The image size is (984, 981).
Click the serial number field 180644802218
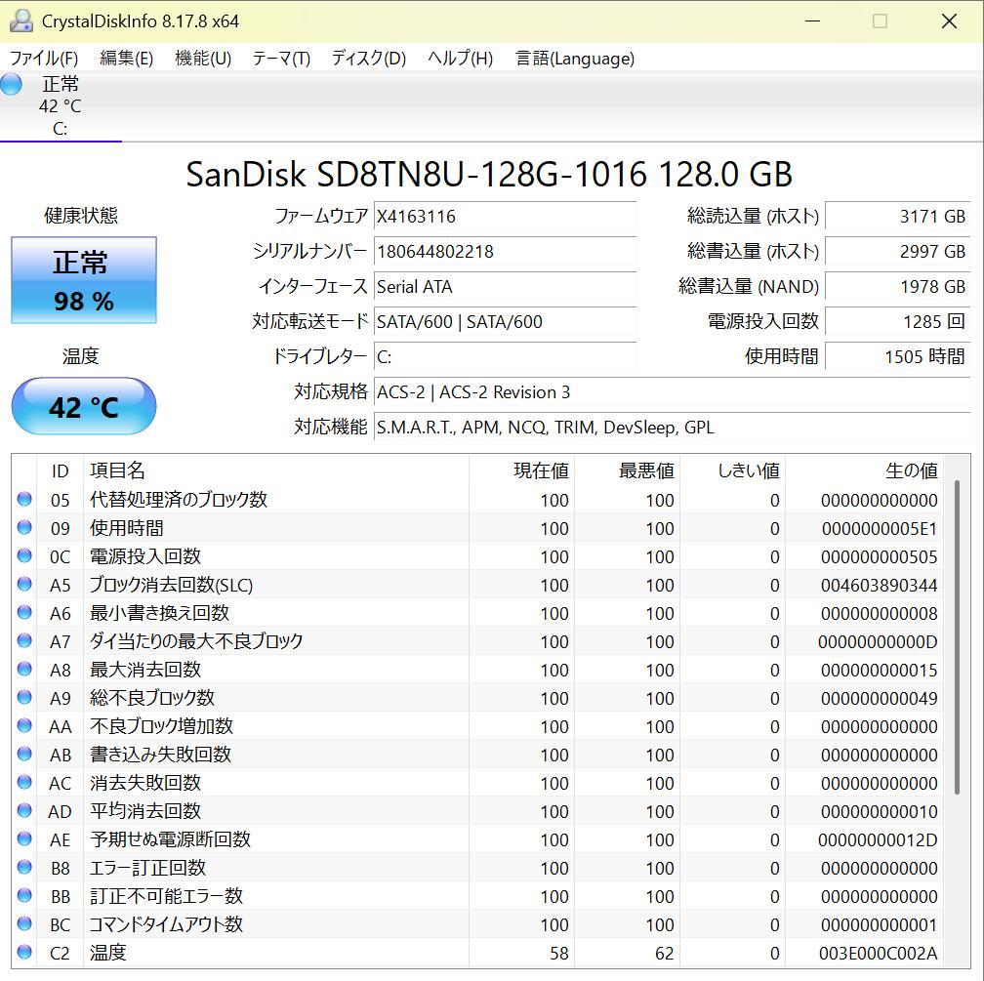coord(506,252)
